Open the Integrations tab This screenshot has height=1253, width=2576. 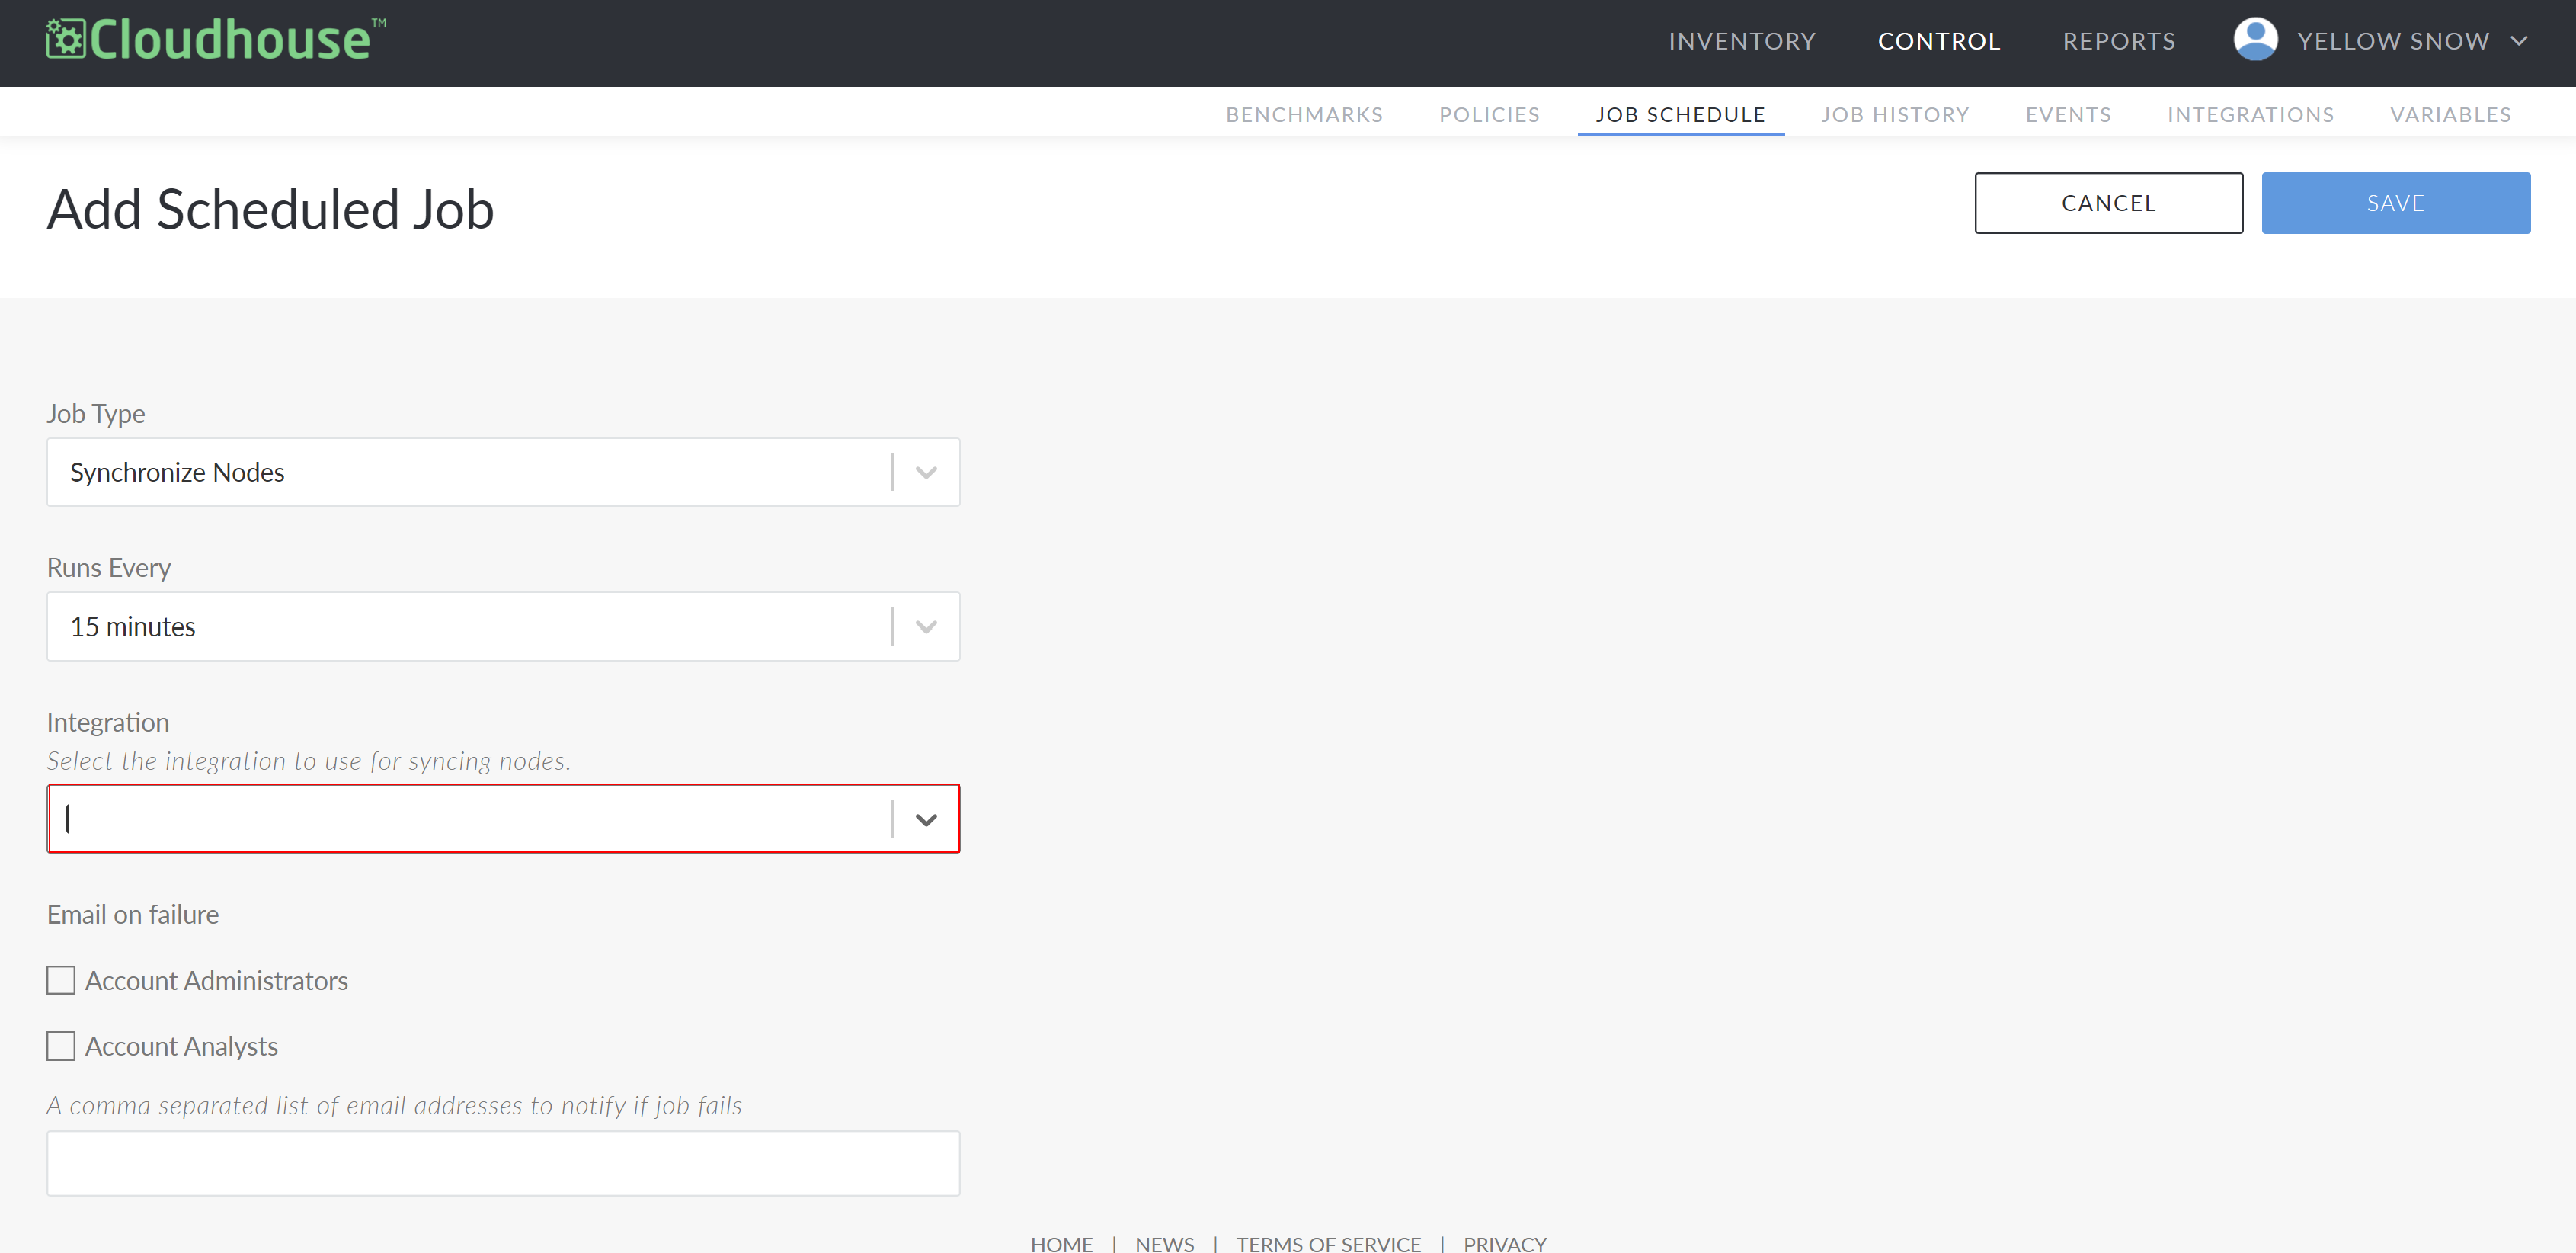coord(2250,114)
